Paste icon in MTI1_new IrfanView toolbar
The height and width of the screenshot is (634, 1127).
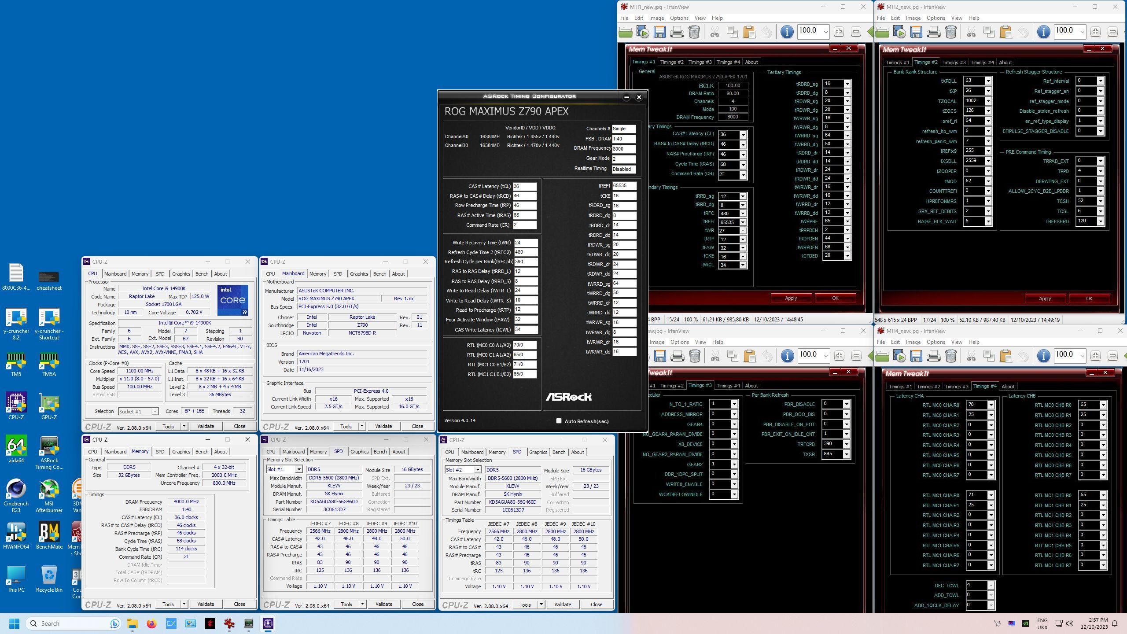tap(749, 32)
